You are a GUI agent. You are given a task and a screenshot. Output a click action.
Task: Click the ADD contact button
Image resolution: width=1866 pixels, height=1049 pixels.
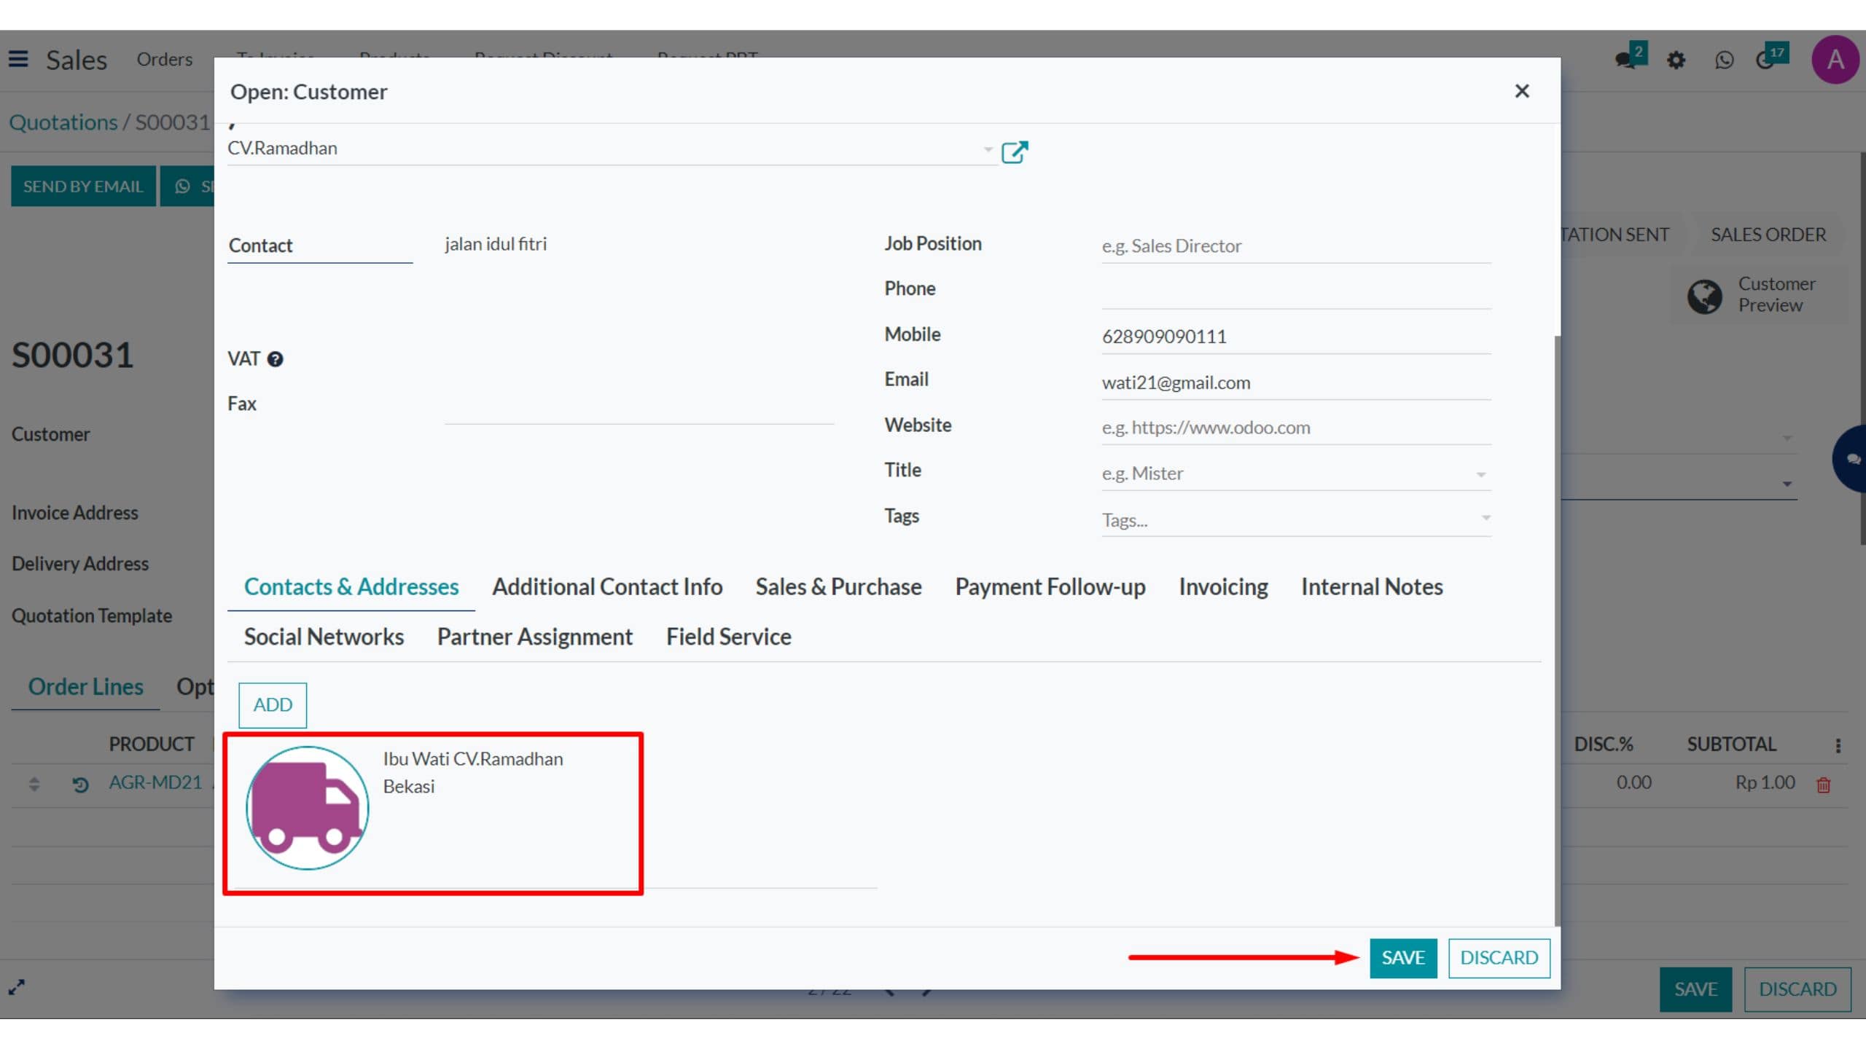pyautogui.click(x=273, y=704)
